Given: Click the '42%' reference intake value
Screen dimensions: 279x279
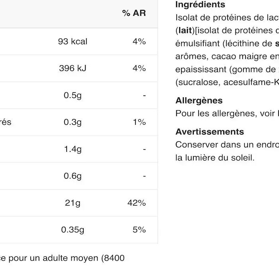Looking at the screenshot, I should tap(137, 203).
